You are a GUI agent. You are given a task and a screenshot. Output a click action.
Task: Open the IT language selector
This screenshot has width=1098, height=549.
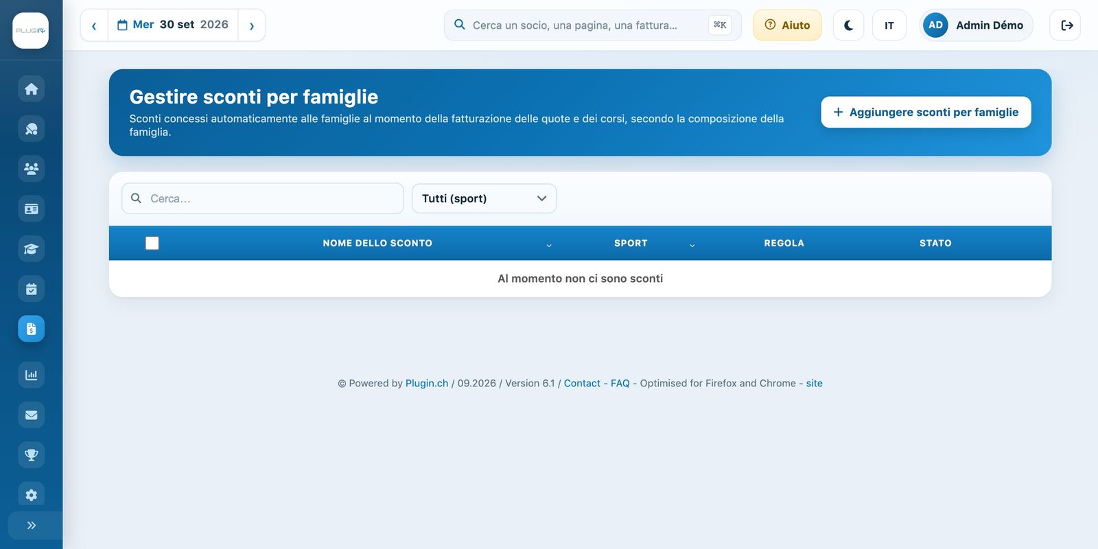coord(889,25)
